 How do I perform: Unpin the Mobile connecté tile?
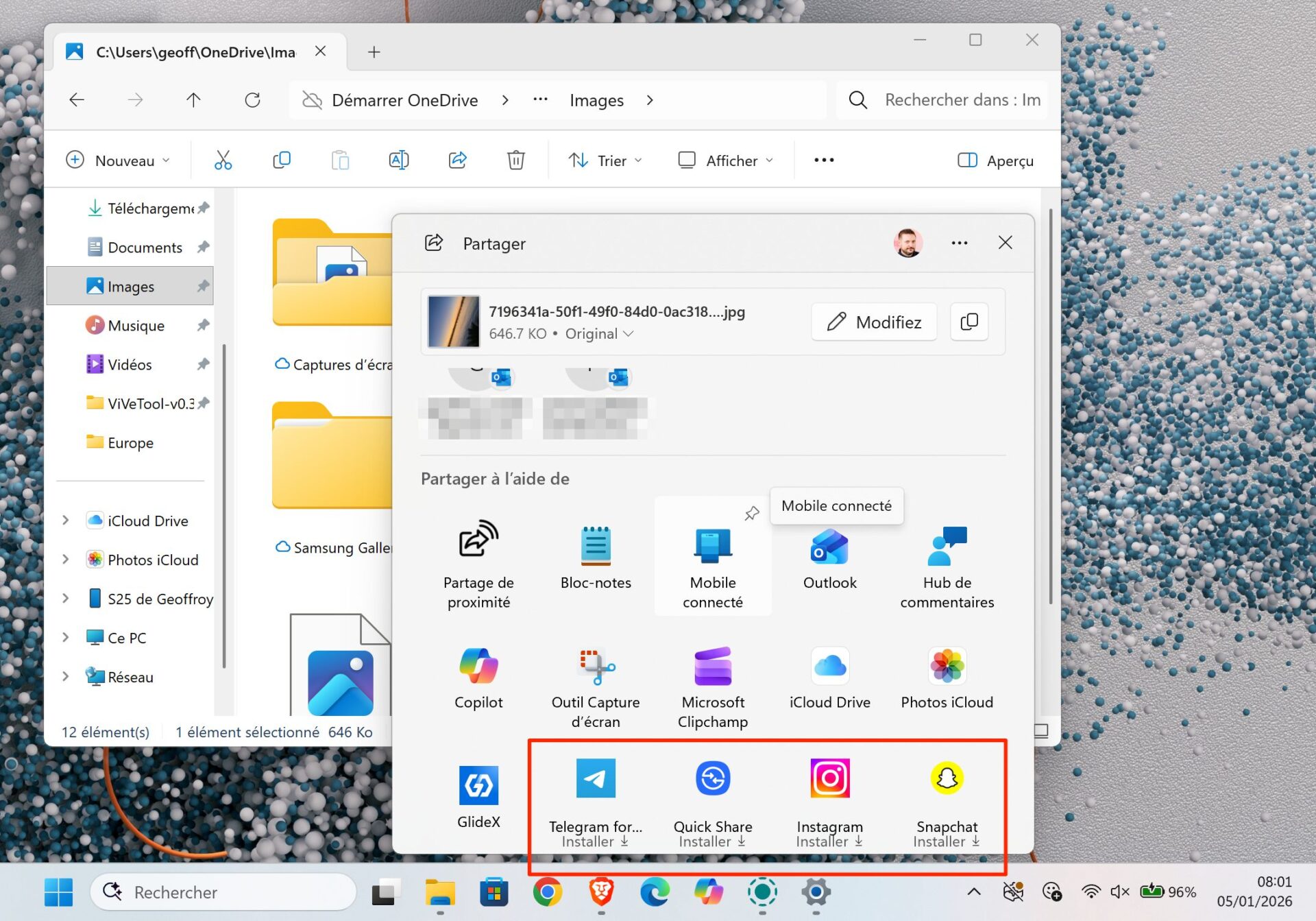point(752,512)
